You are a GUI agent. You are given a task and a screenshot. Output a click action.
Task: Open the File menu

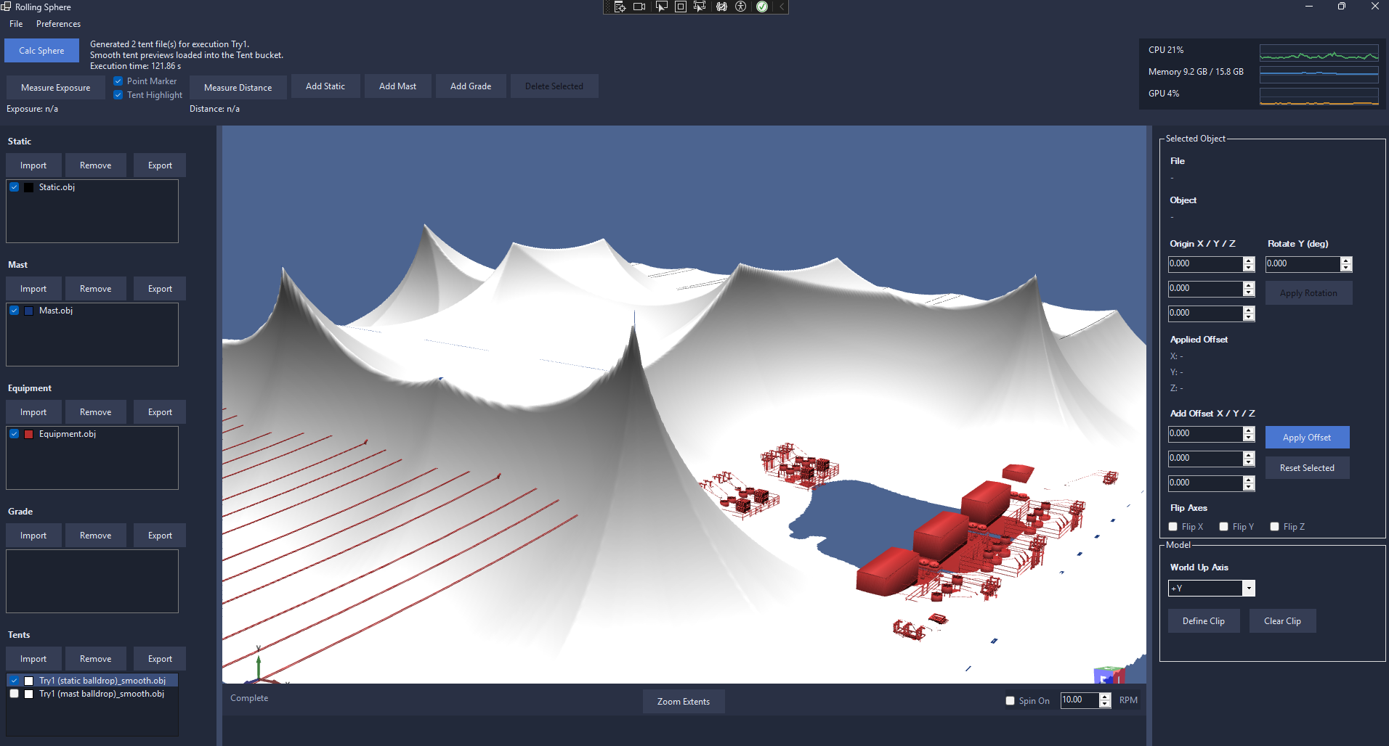click(16, 24)
